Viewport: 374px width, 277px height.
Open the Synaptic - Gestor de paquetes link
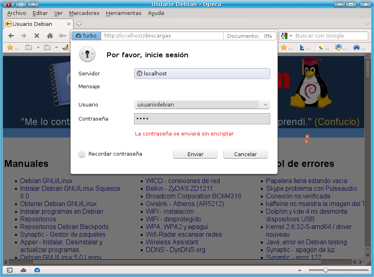(63, 234)
